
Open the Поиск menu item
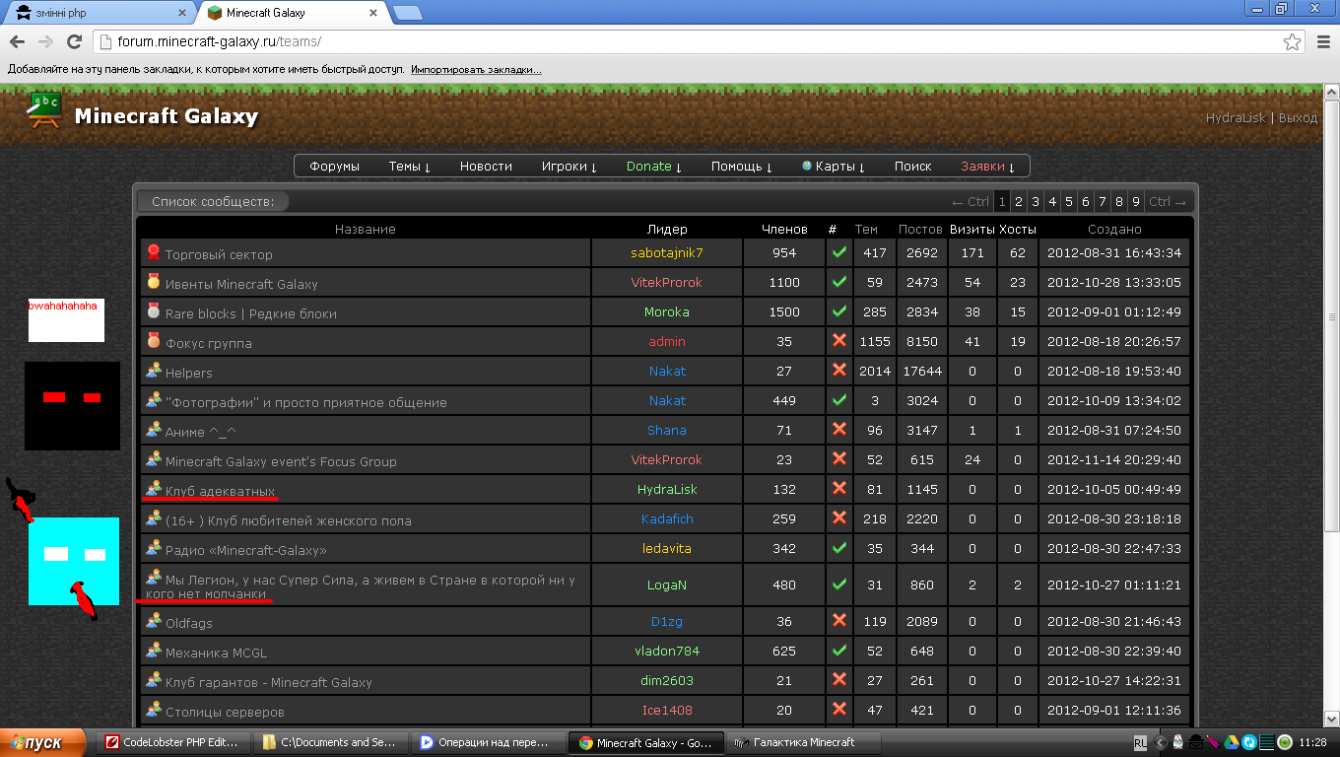(912, 167)
